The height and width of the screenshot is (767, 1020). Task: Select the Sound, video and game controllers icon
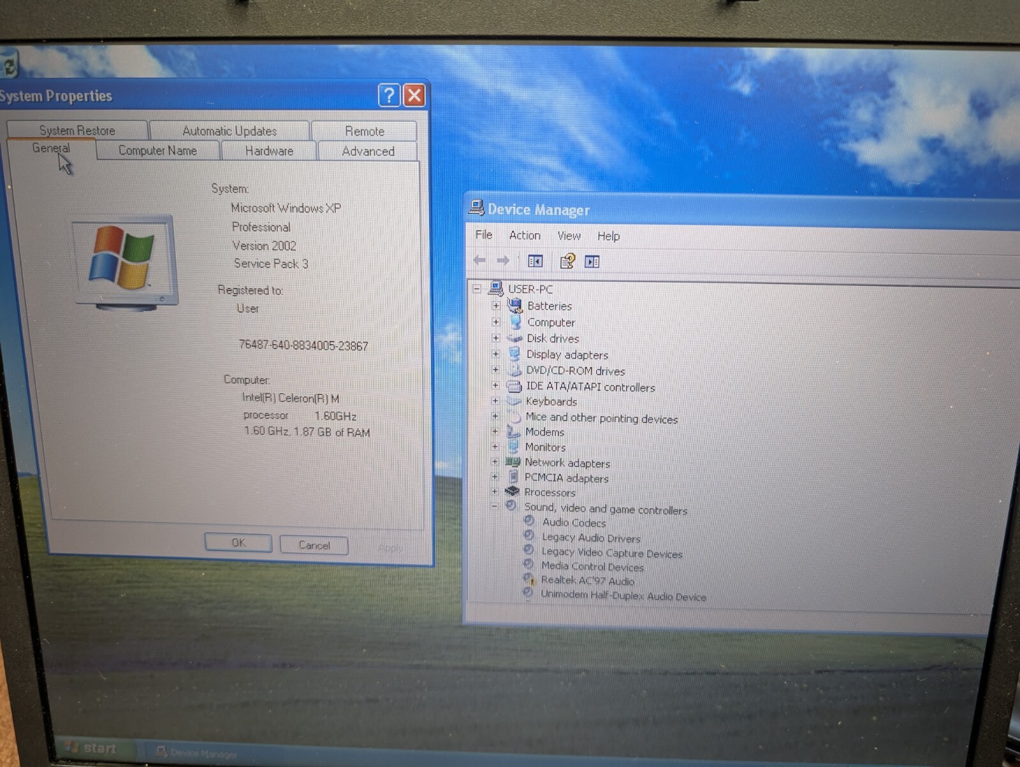click(511, 506)
